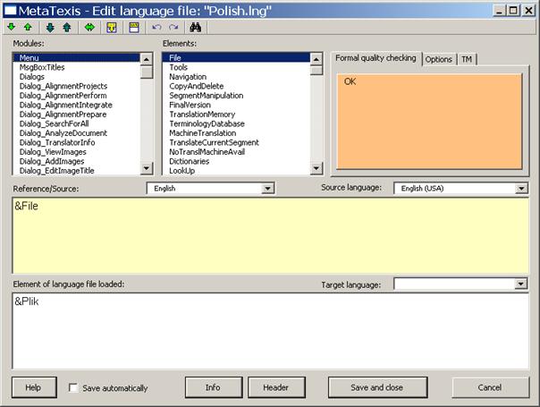Click the redo arrow icon
540x407 pixels.
click(x=173, y=27)
